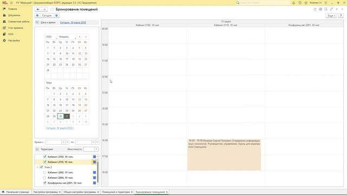Uncheck Конференц-зал 2201 checkbox
Image resolution: width=347 pixels, height=195 pixels.
(x=44, y=183)
